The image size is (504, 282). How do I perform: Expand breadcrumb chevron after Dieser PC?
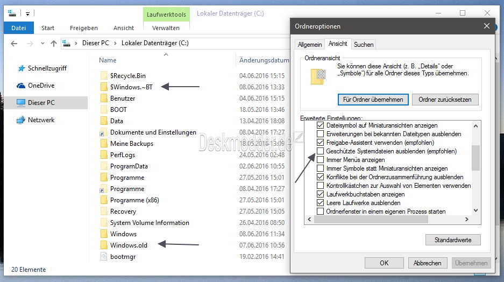tap(115, 44)
